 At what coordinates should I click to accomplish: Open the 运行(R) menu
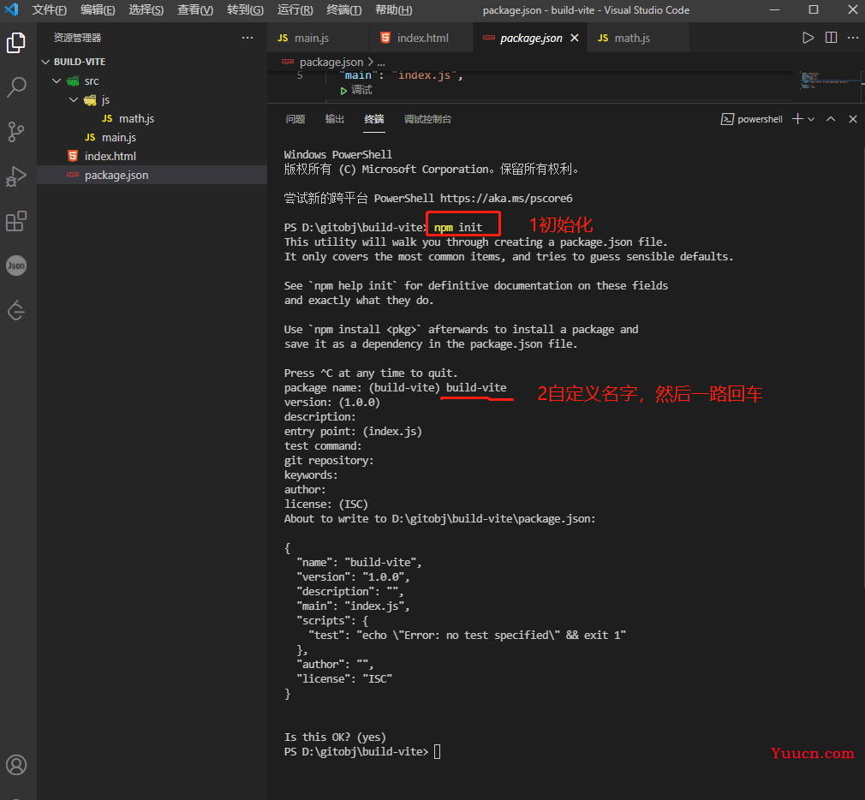(x=295, y=10)
